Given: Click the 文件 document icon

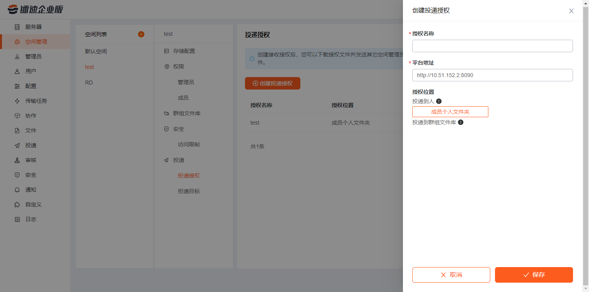Looking at the screenshot, I should [x=17, y=130].
